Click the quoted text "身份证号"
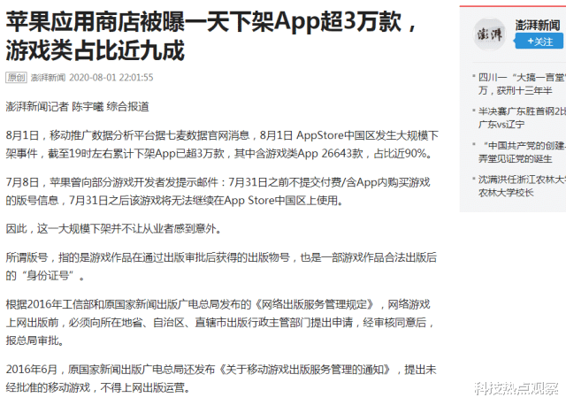Screen dimensions: 566x405 pos(48,276)
